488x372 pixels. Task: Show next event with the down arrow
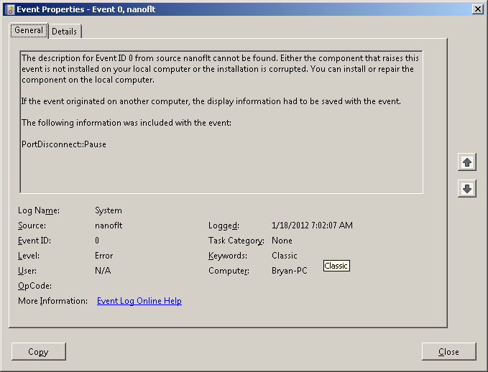click(467, 189)
